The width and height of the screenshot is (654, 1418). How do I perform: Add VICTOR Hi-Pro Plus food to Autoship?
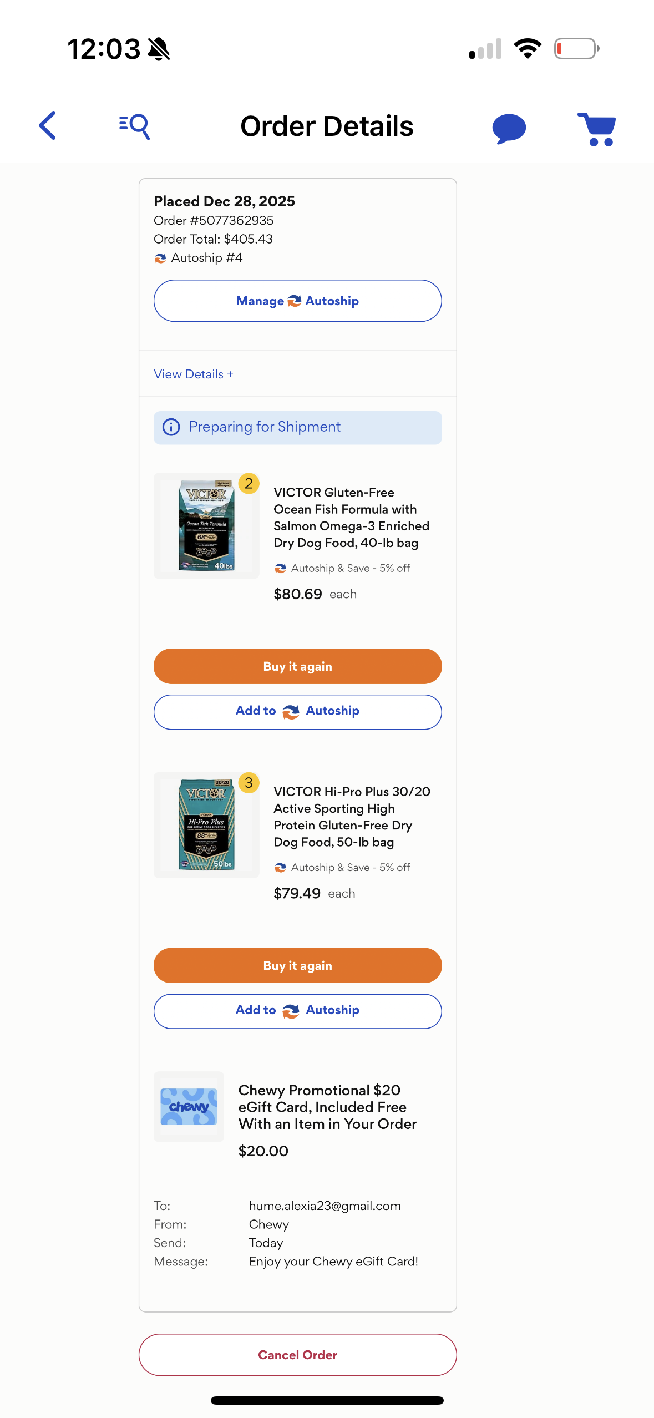coord(297,1011)
